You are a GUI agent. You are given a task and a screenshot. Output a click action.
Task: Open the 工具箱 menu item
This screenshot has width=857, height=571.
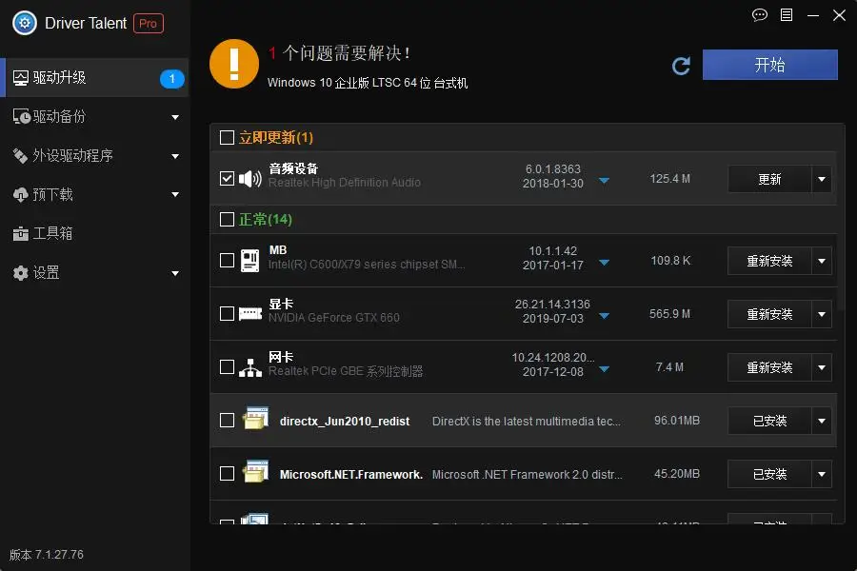[x=94, y=234]
